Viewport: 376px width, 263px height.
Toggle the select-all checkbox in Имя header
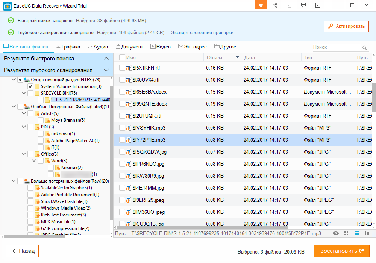[122, 57]
